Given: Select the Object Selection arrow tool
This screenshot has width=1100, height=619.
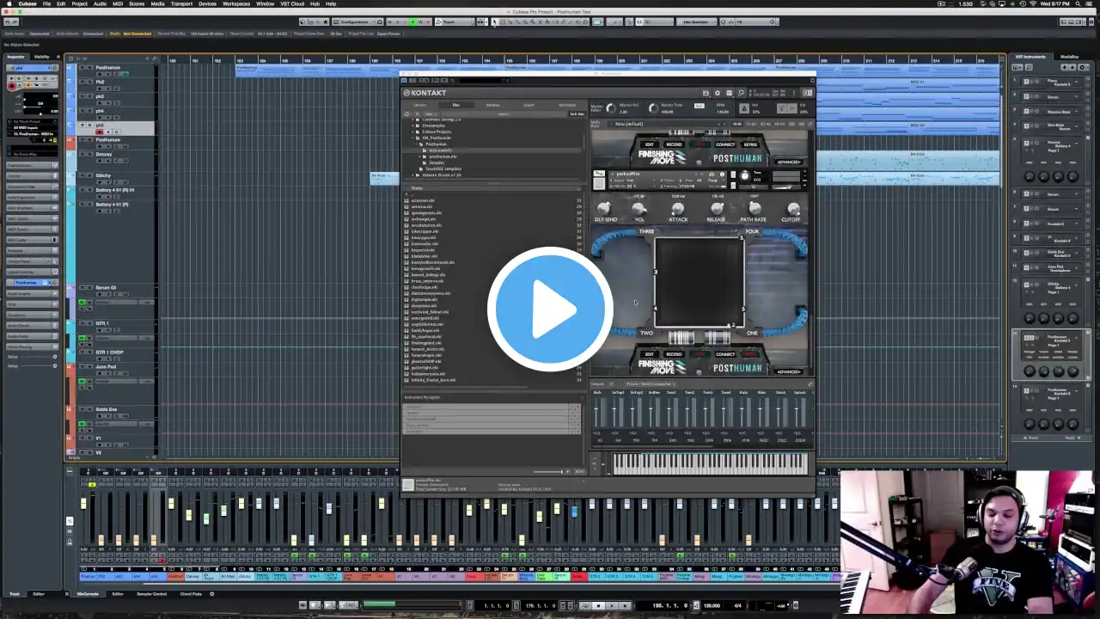Looking at the screenshot, I should (496, 21).
